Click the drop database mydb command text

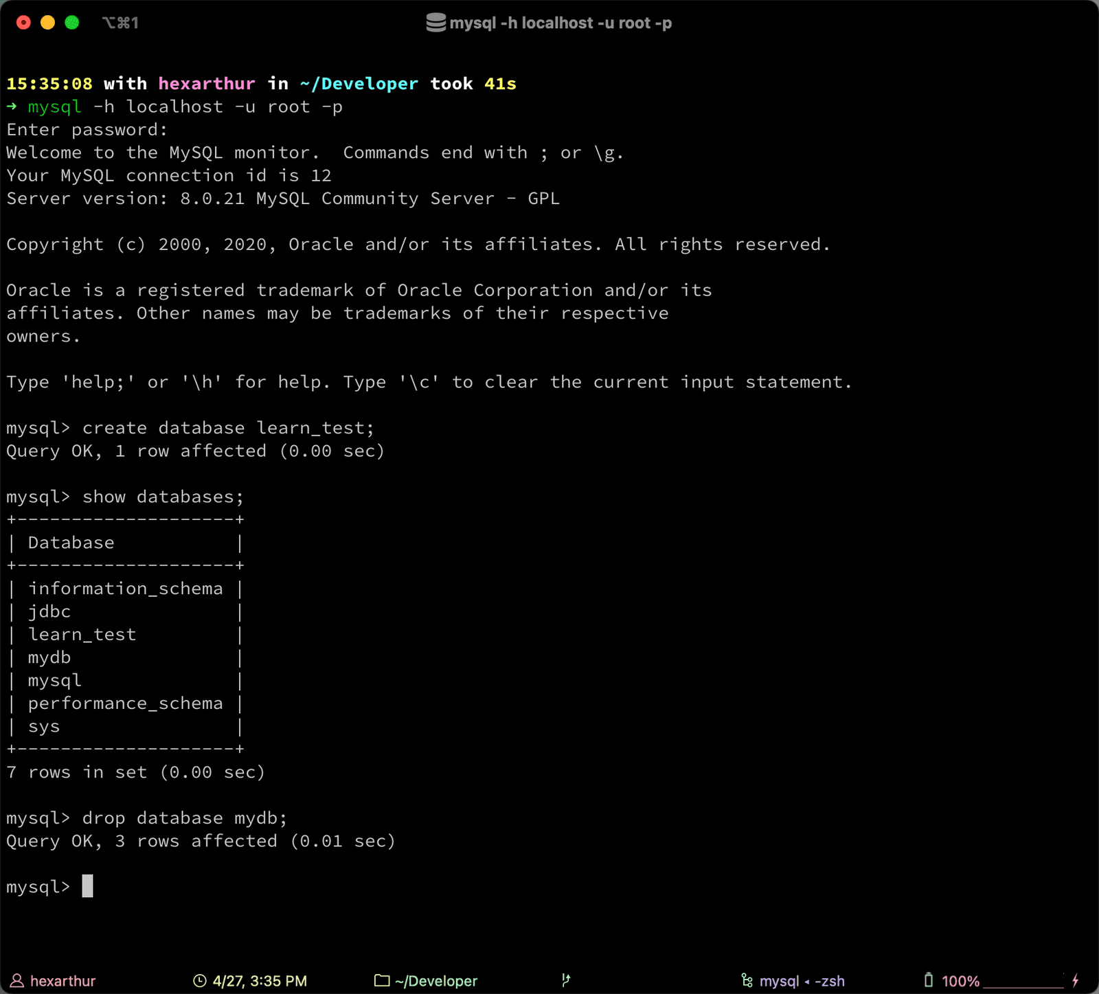pos(184,818)
